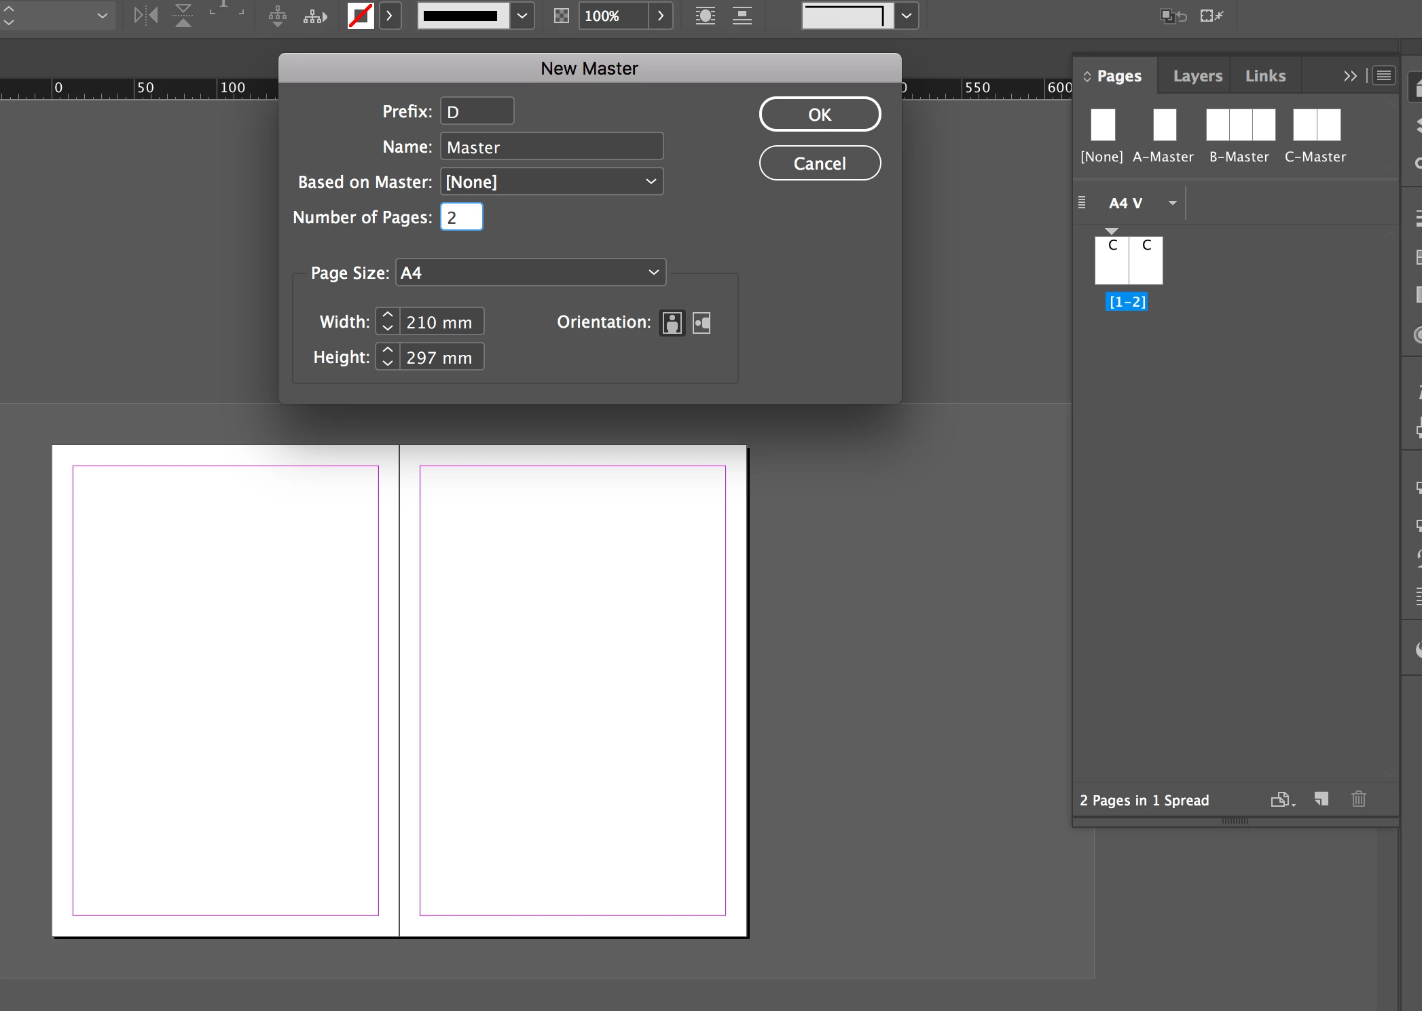Select landscape orientation
Screen dimensions: 1422x1011
pyautogui.click(x=701, y=323)
